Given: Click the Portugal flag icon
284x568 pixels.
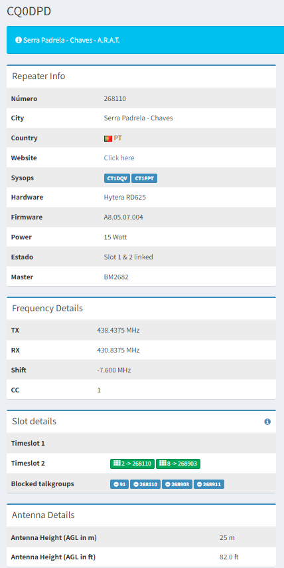Looking at the screenshot, I should pyautogui.click(x=107, y=138).
